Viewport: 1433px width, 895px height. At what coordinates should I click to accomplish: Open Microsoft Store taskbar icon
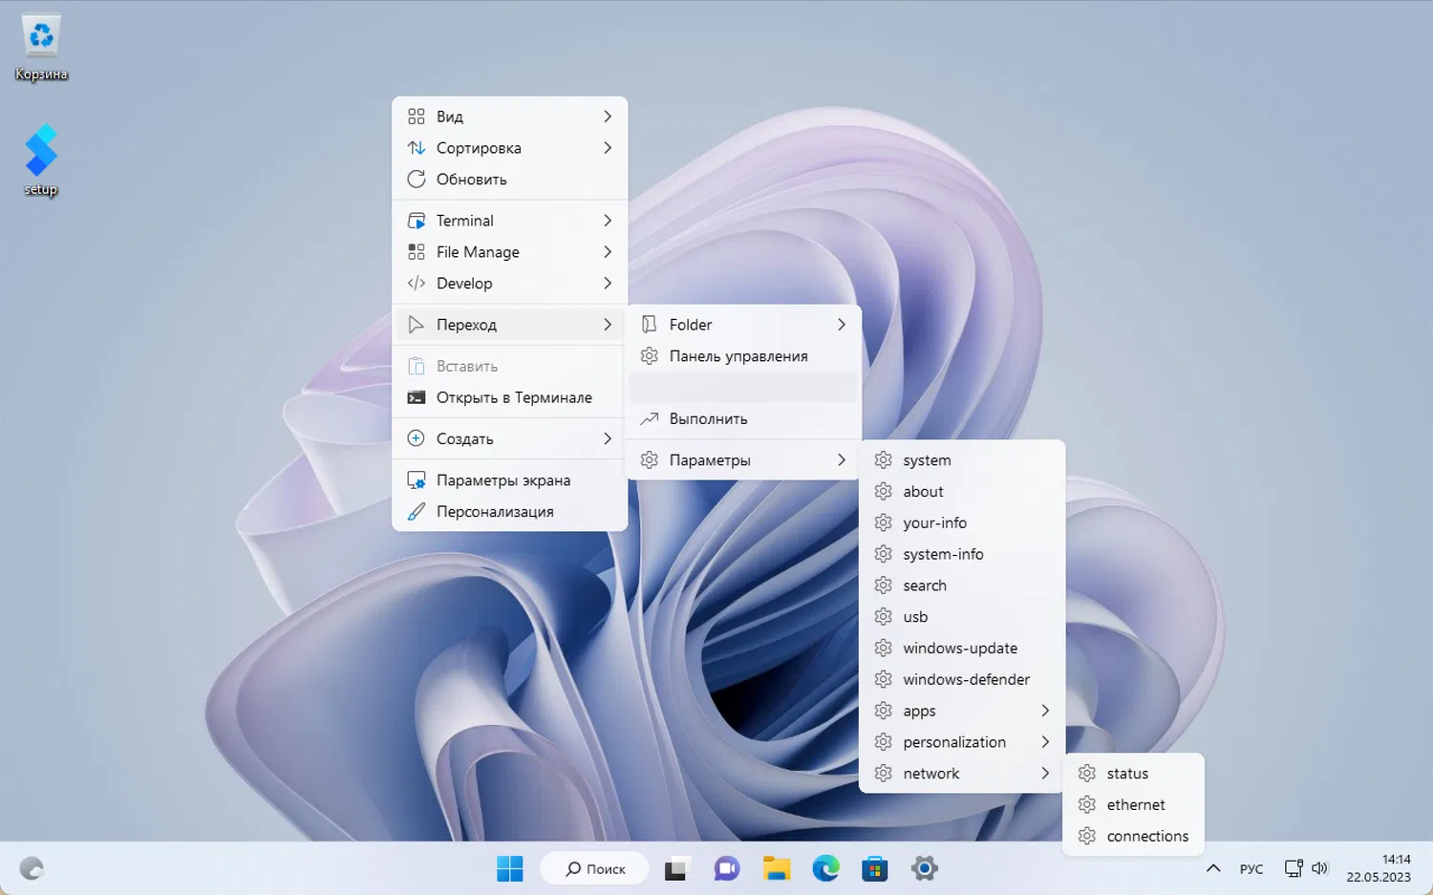coord(874,868)
